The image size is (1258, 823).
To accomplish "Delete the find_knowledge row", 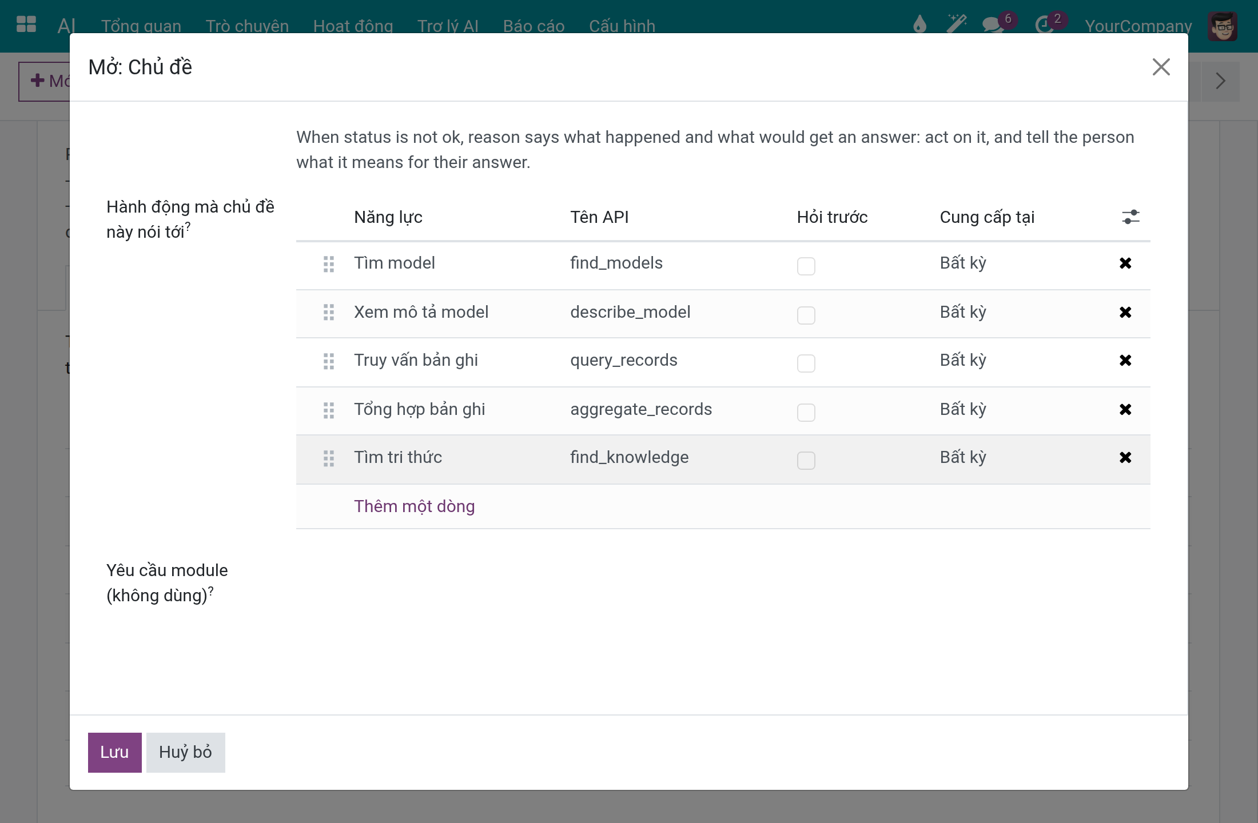I will 1125,457.
